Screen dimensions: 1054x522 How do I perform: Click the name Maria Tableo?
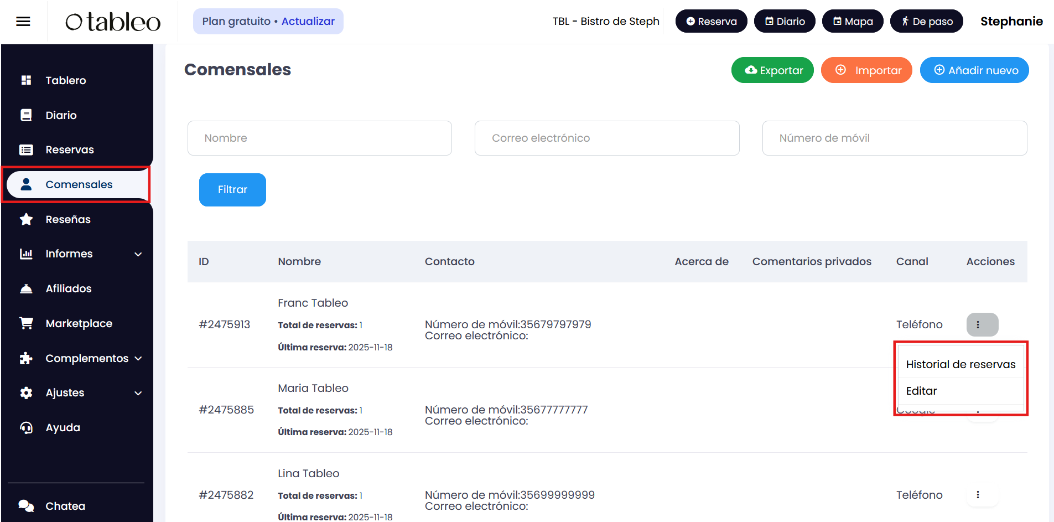(313, 389)
